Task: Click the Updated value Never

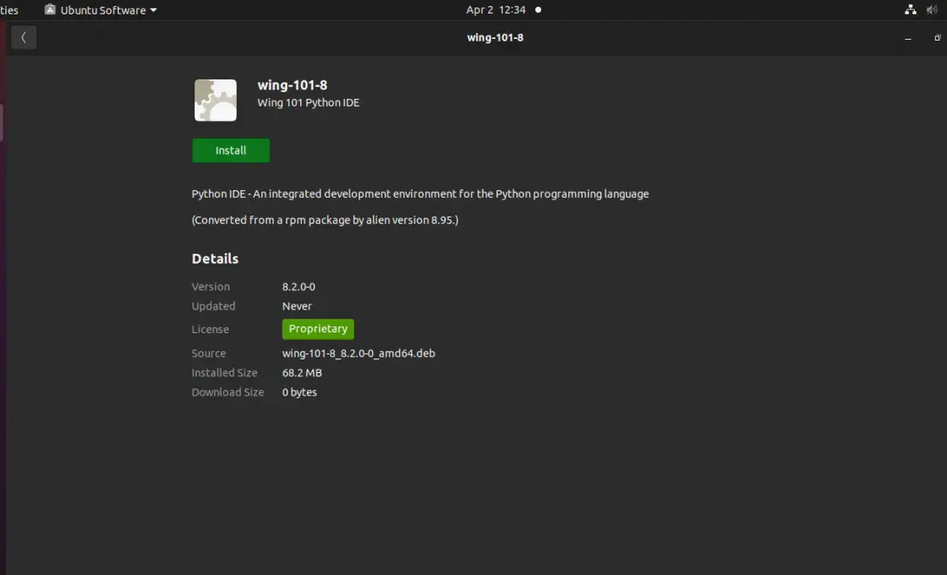Action: tap(297, 306)
